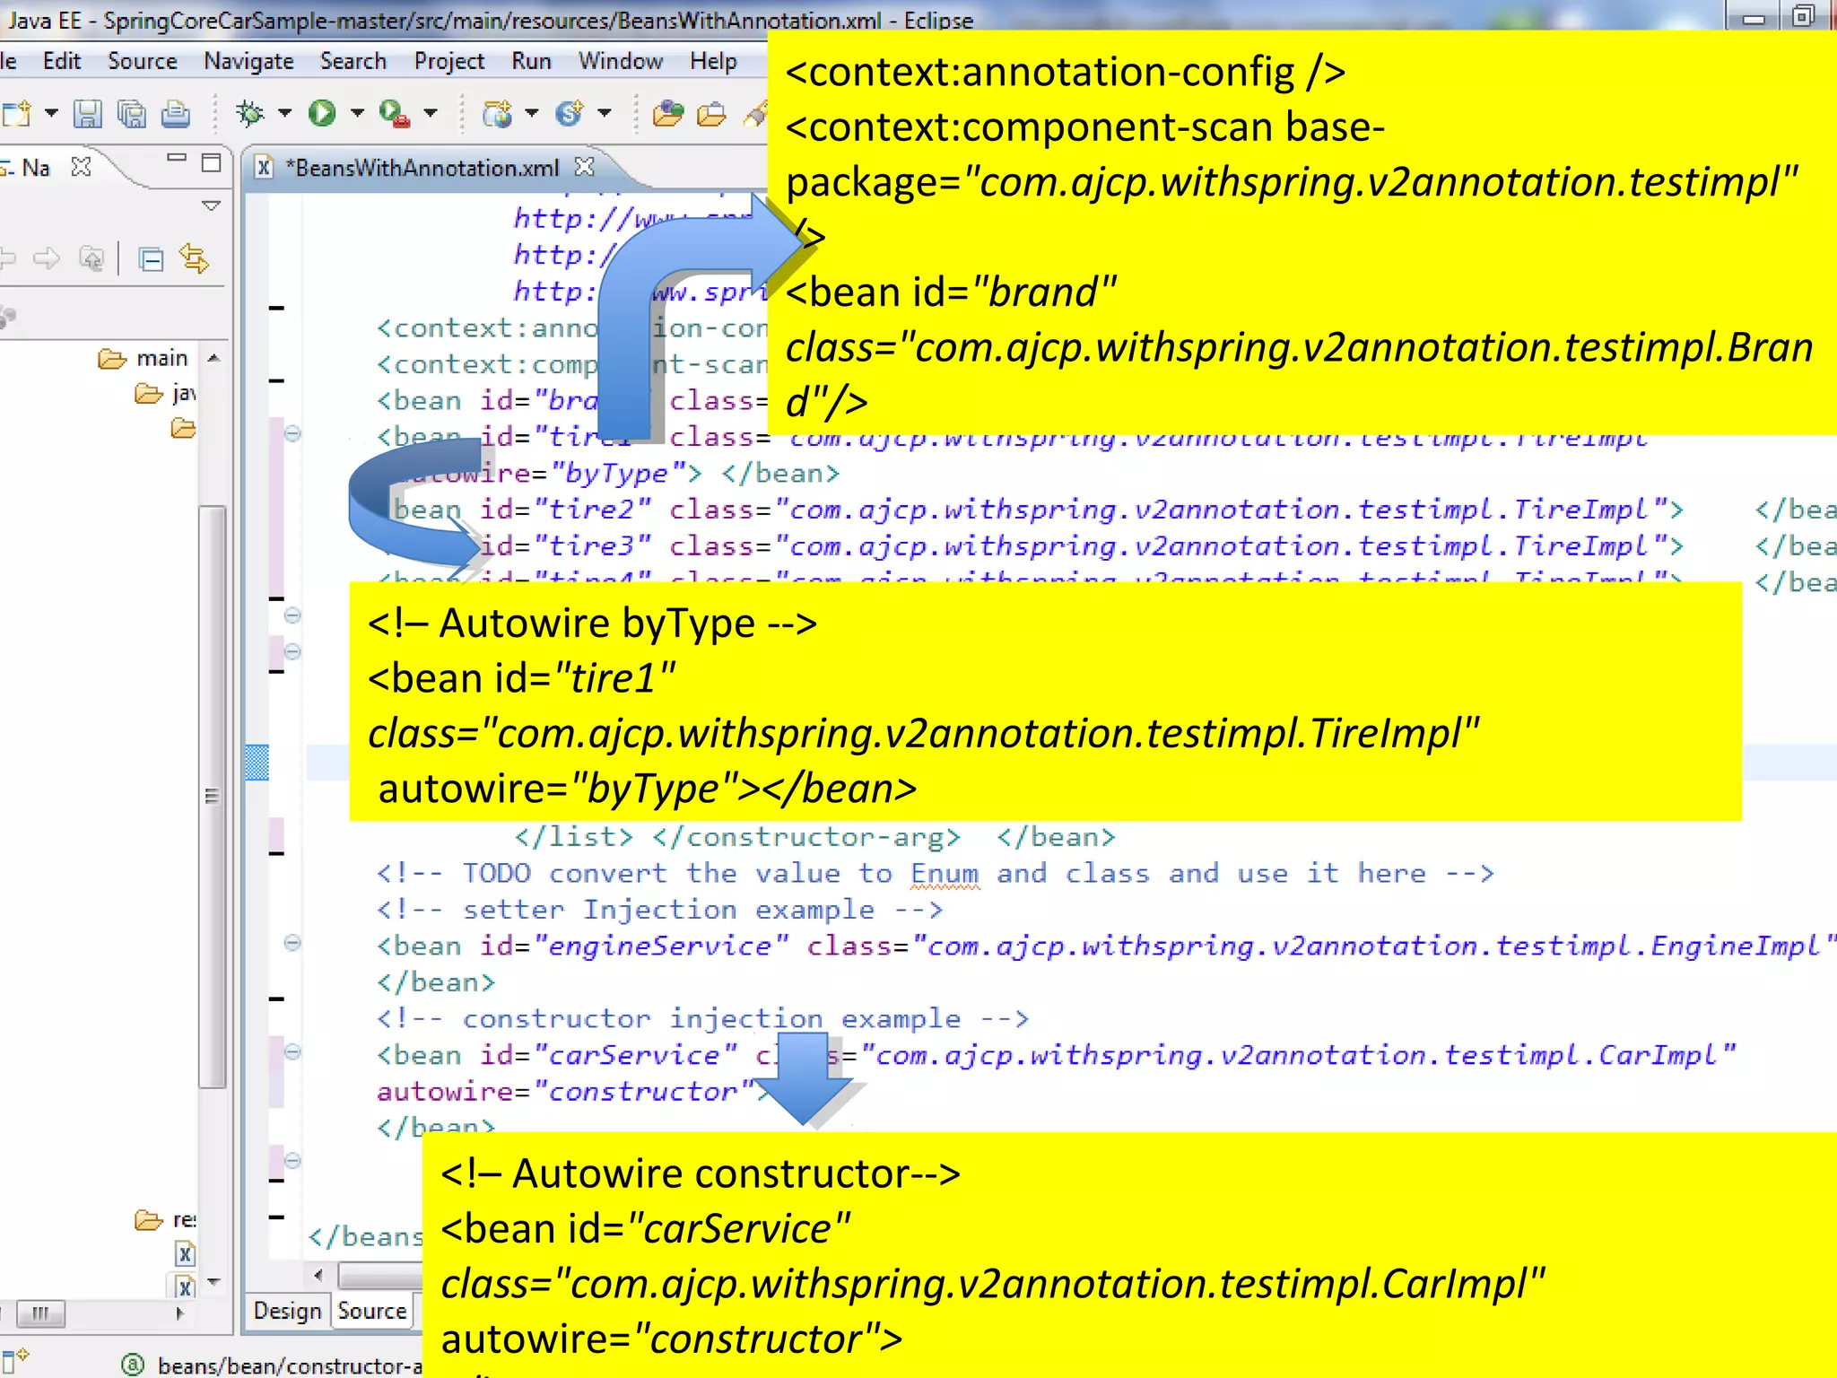Switch to the Design editor tab
1837x1378 pixels.
287,1311
